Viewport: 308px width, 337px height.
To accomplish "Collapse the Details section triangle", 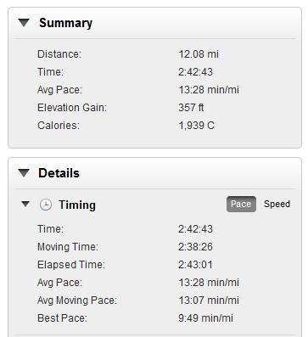I will (x=24, y=173).
